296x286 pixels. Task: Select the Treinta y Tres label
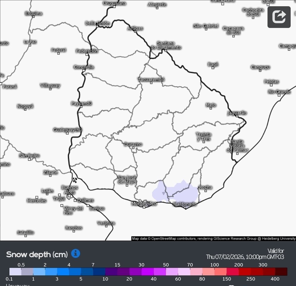coord(204,136)
